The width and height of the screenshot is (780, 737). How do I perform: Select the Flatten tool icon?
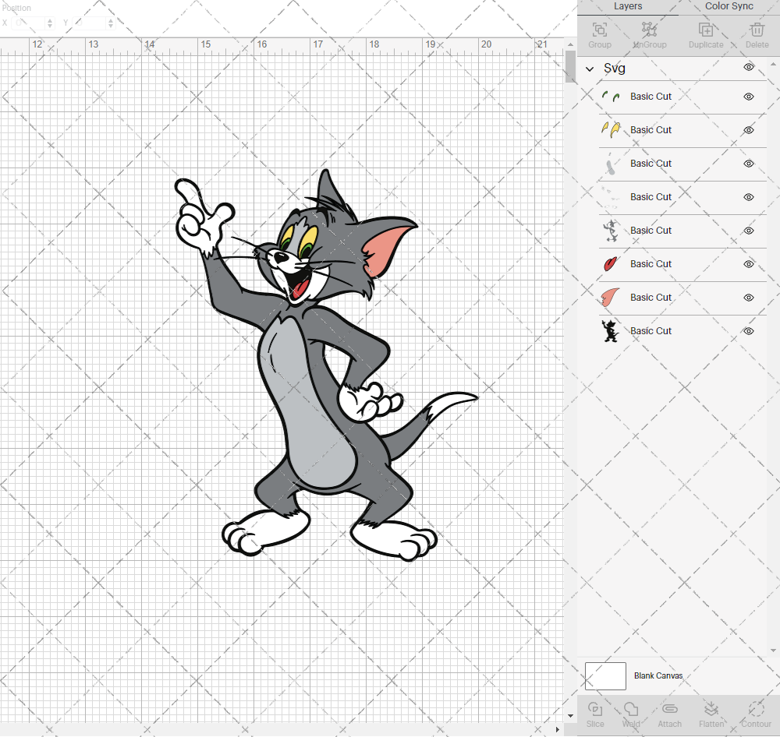click(x=711, y=709)
